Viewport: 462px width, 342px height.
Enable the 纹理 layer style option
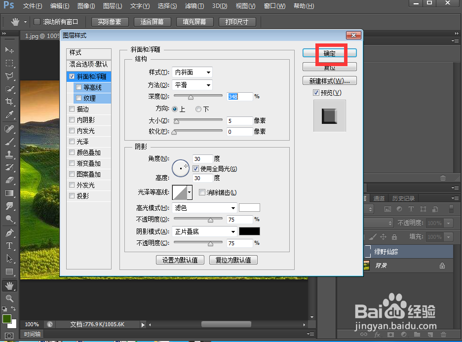click(x=78, y=98)
